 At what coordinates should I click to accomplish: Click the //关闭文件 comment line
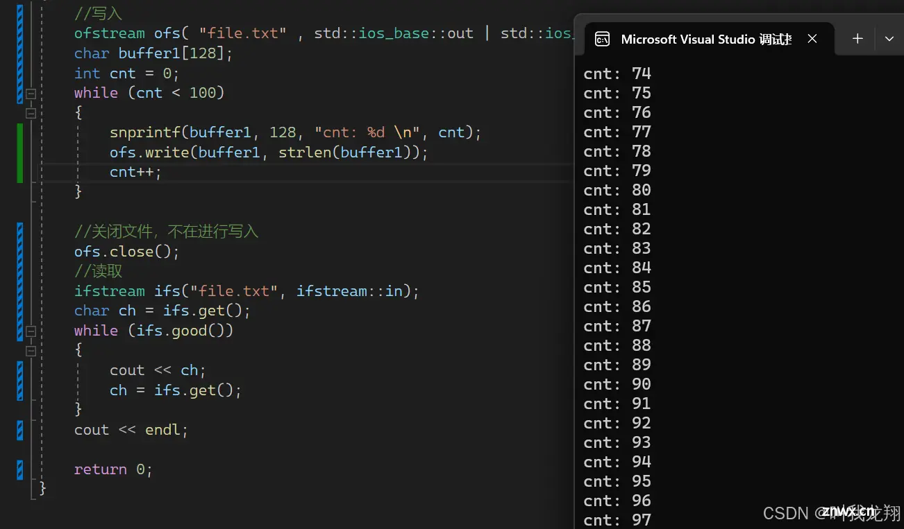(x=166, y=232)
